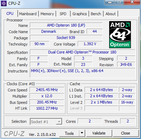The height and width of the screenshot is (139, 141).
Task: Click the Bus Speed value 200.45 MHz
Action: (x=47, y=102)
